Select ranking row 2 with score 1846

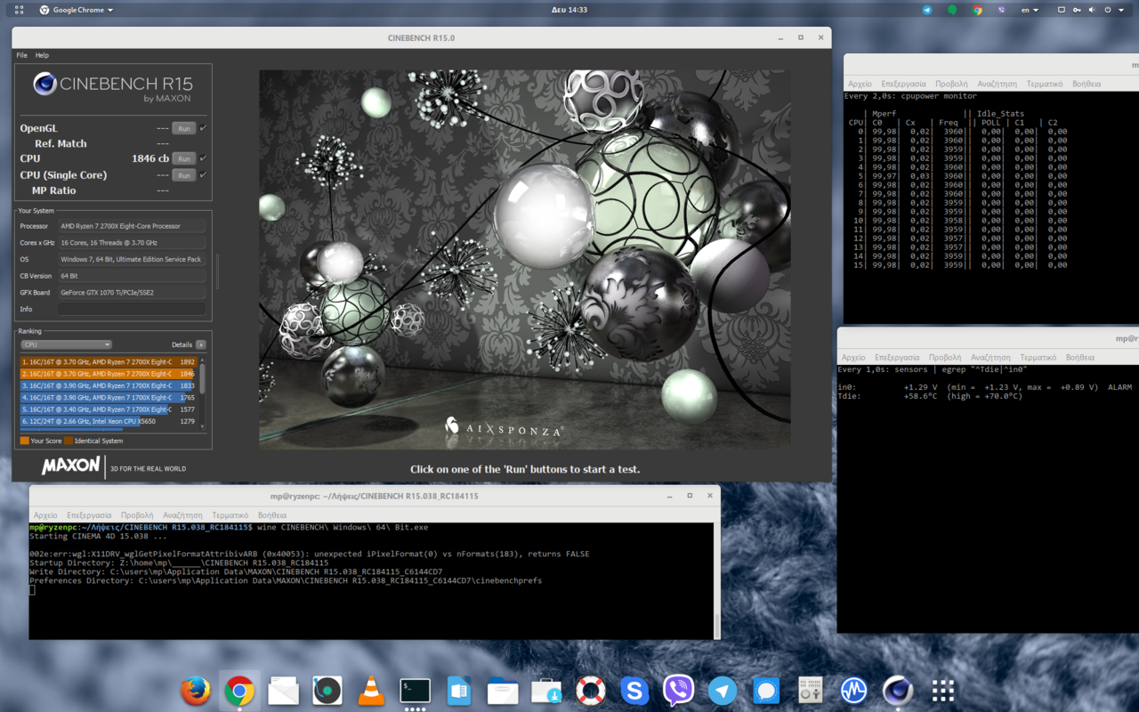point(108,374)
